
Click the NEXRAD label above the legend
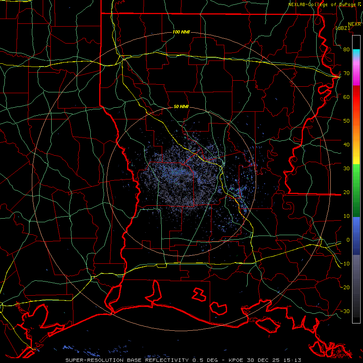click(355, 24)
